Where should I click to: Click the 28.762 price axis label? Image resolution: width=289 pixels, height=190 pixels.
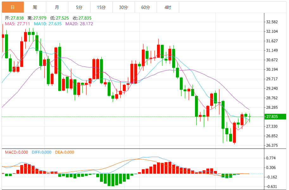point(272,98)
